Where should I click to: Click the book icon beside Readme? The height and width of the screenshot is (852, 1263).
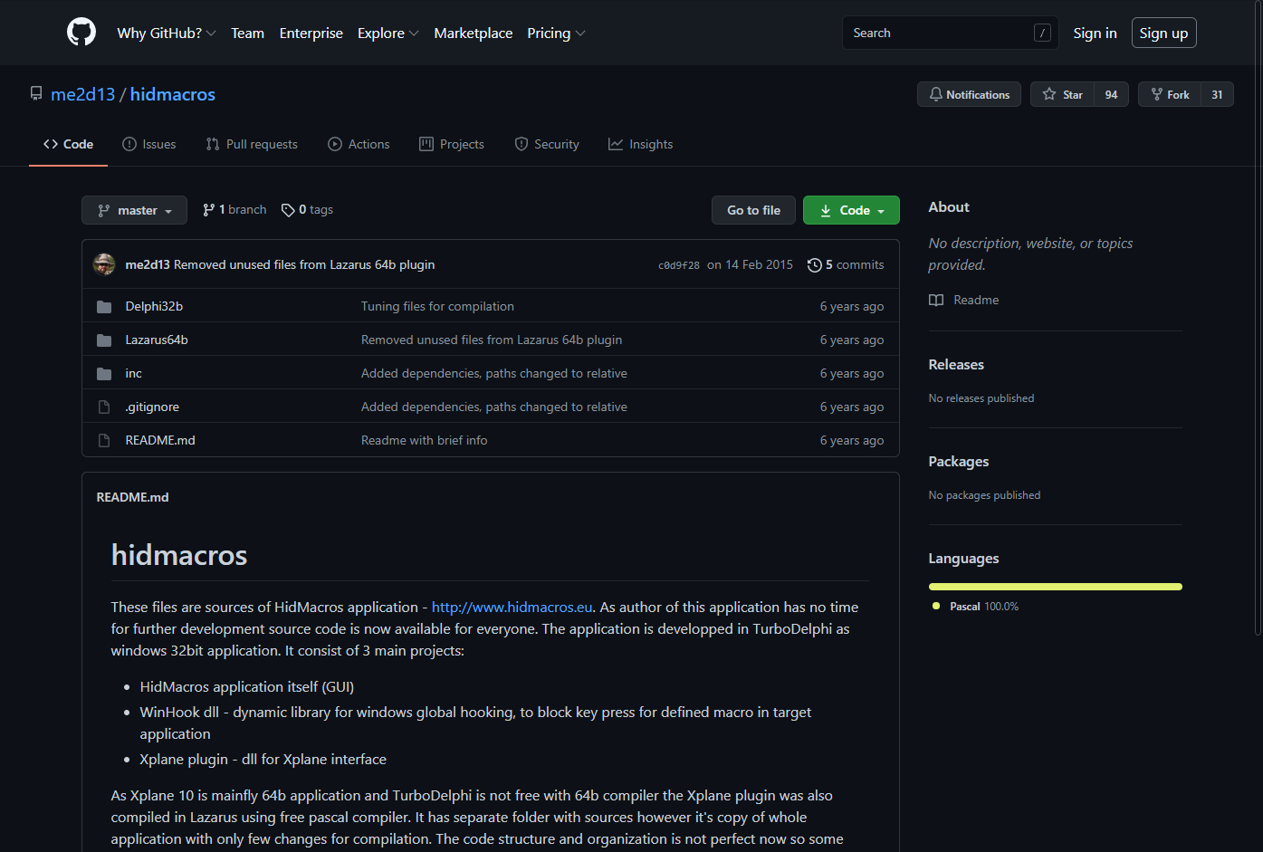(936, 301)
